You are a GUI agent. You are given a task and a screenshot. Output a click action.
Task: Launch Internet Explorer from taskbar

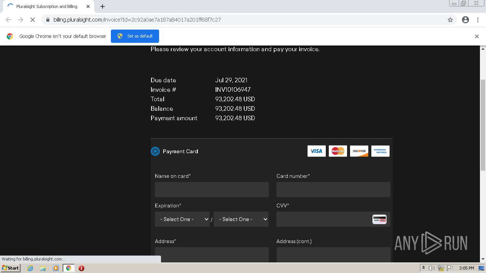(30, 268)
